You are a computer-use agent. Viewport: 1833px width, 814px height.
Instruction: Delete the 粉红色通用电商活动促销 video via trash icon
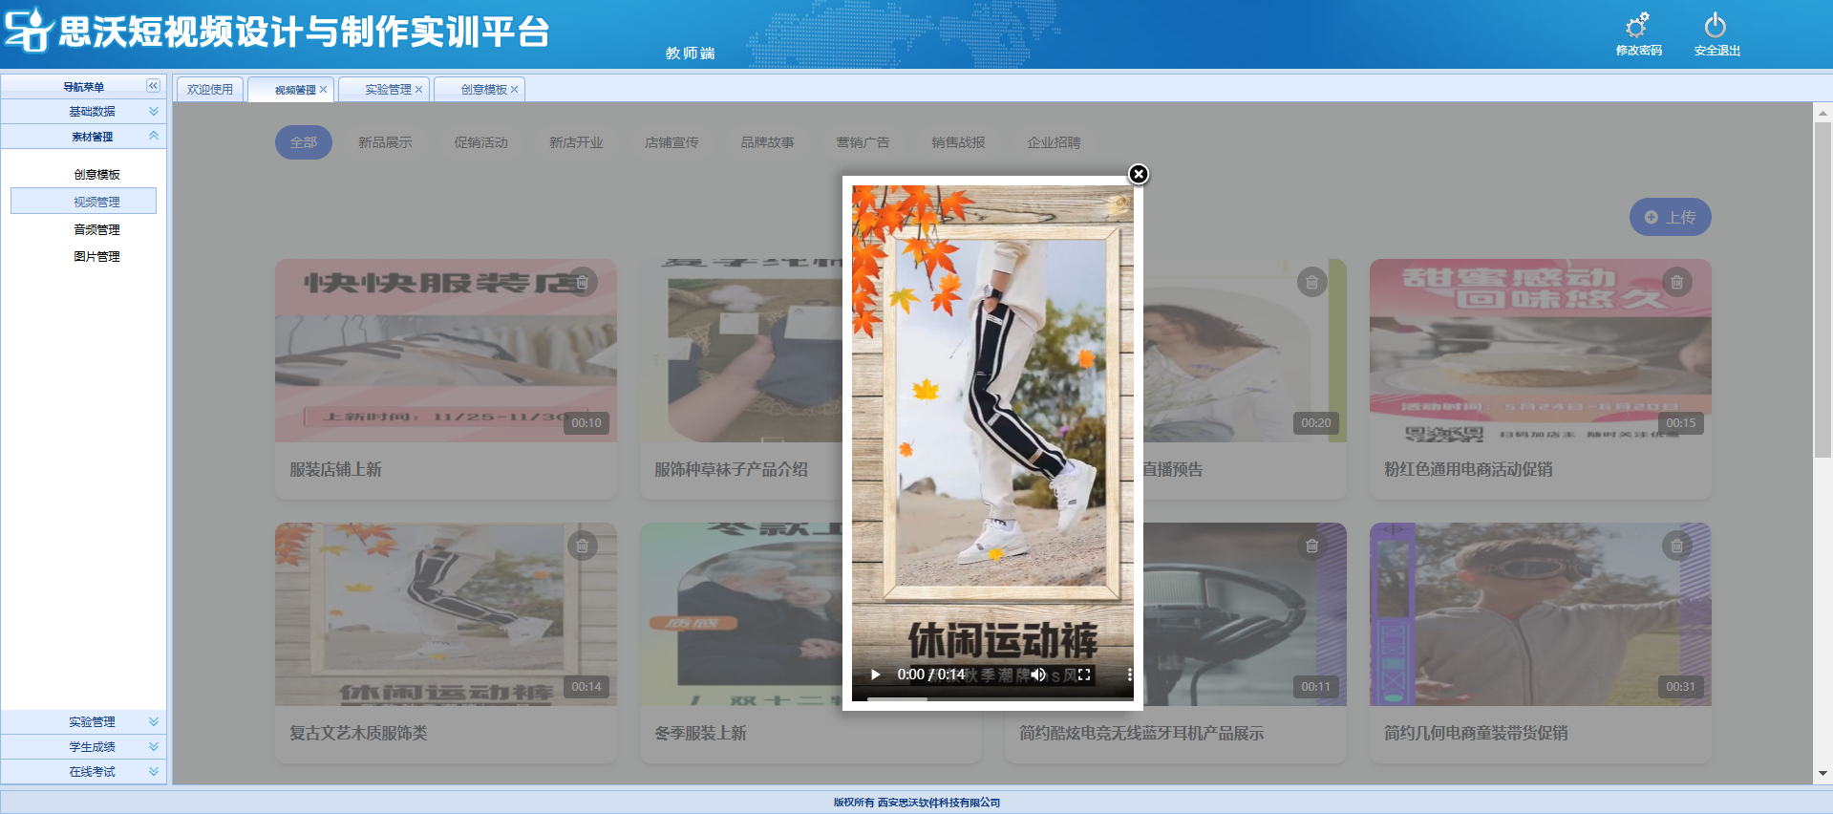click(1676, 282)
